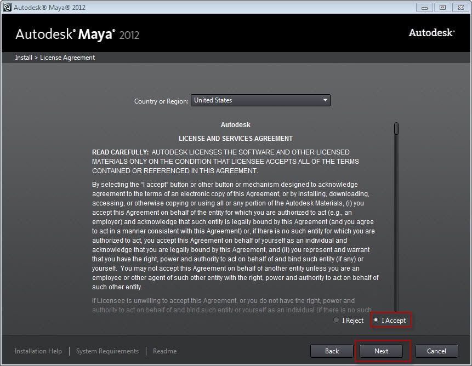Click the READ CAREFULLY bold text
The image size is (472, 366).
121,152
